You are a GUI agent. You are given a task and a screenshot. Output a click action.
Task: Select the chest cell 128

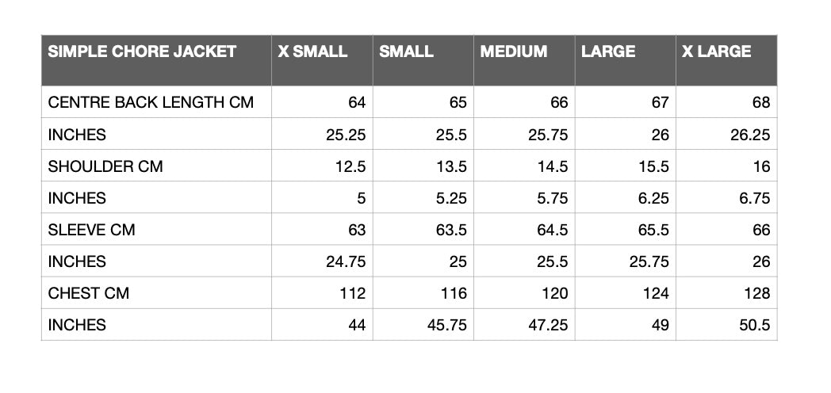(x=726, y=292)
